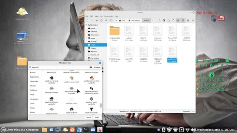Open File menu in file manager

[87, 16]
